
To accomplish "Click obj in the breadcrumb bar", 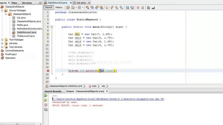I will click(103, 86).
